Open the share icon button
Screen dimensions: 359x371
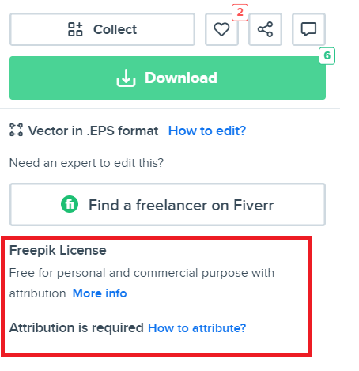[265, 29]
